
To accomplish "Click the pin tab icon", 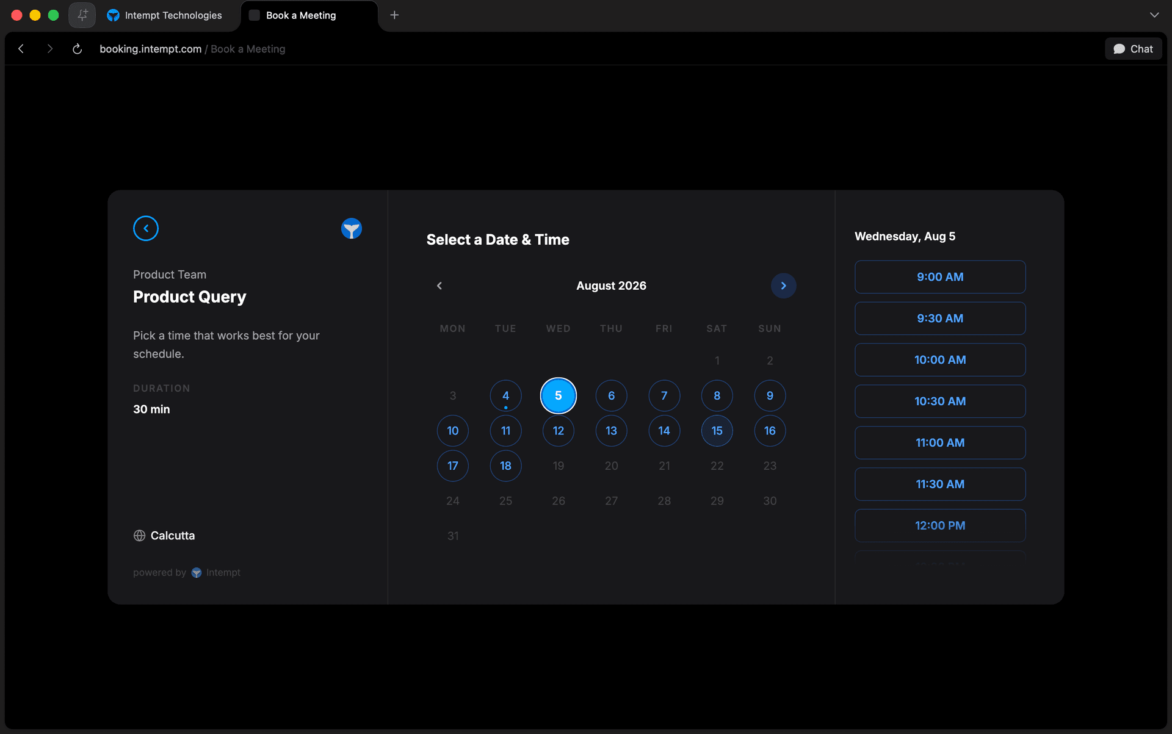I will click(x=82, y=15).
